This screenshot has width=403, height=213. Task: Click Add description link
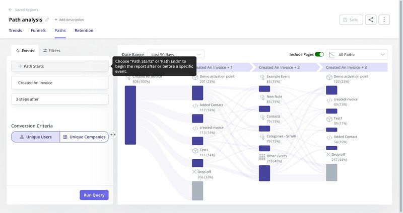click(x=69, y=20)
